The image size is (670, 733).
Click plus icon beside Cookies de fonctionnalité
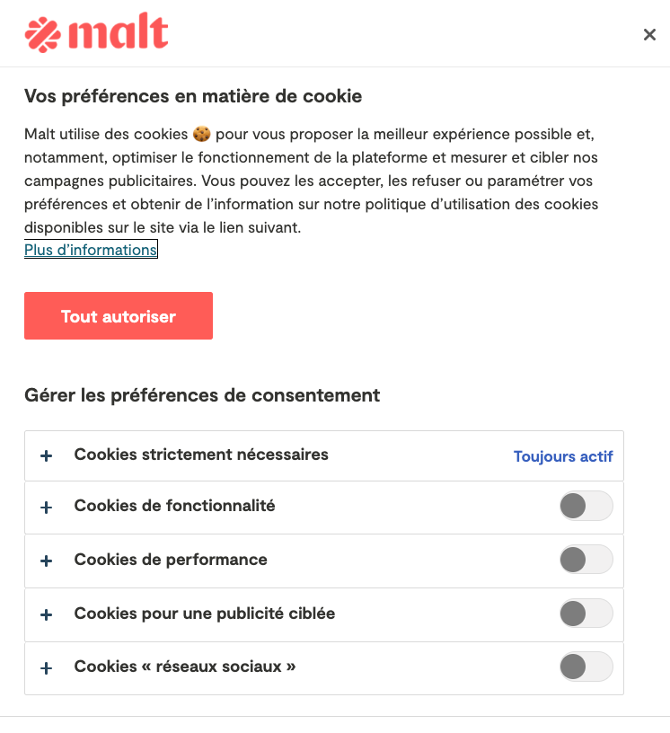pos(47,508)
